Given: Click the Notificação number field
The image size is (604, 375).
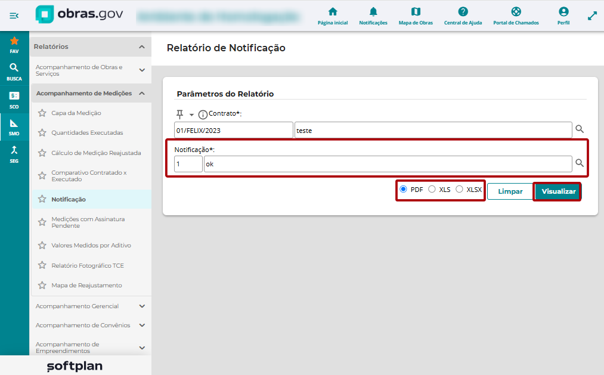Looking at the screenshot, I should click(188, 164).
